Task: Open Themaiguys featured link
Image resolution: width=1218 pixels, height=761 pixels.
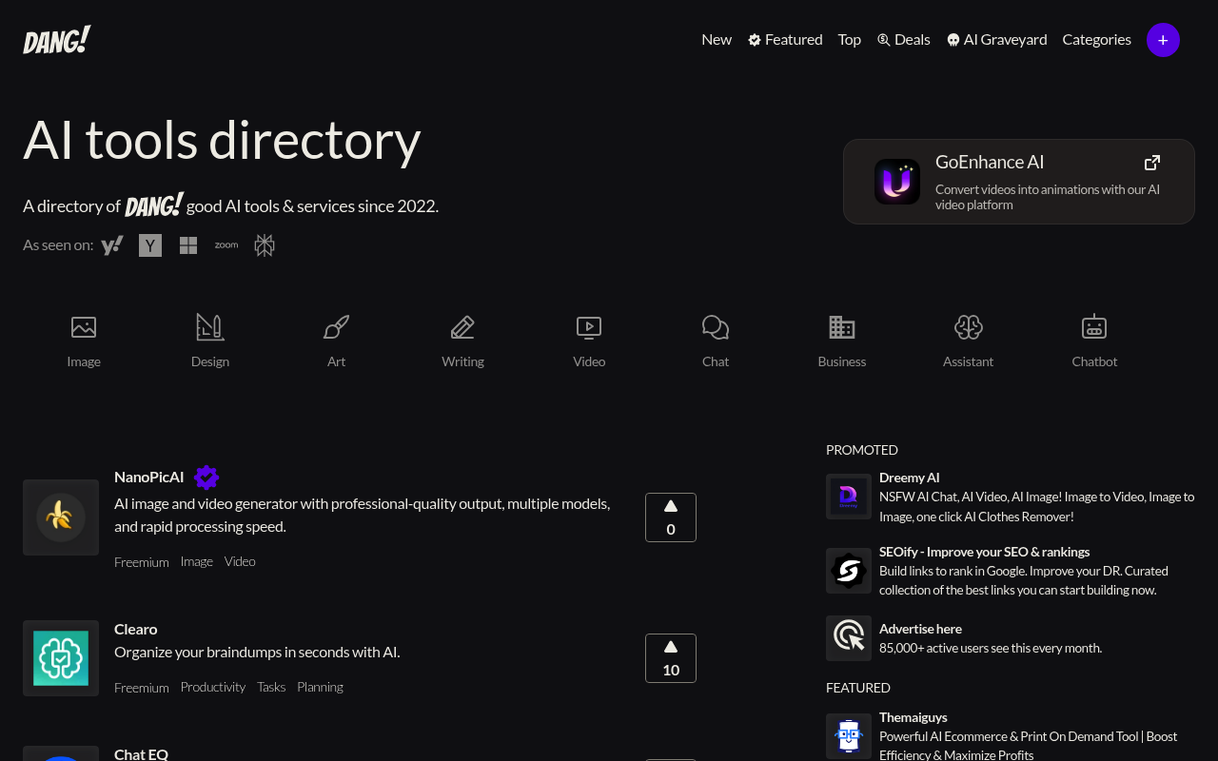Action: tap(913, 717)
